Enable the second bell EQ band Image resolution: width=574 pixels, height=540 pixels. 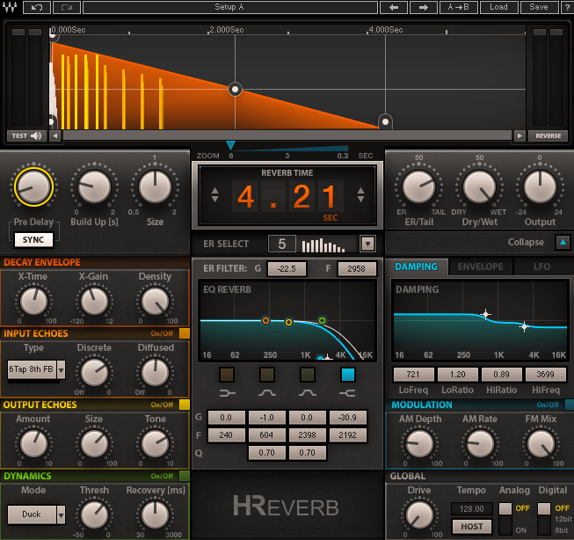point(308,375)
